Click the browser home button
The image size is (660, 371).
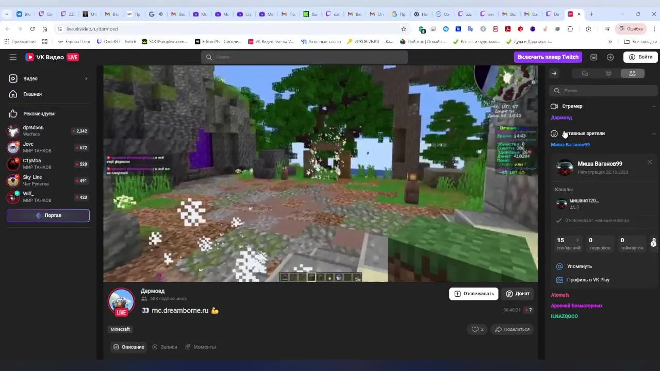[45, 29]
